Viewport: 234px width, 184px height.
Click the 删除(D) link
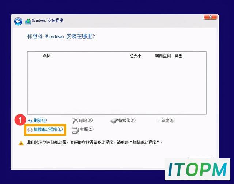[86, 120]
